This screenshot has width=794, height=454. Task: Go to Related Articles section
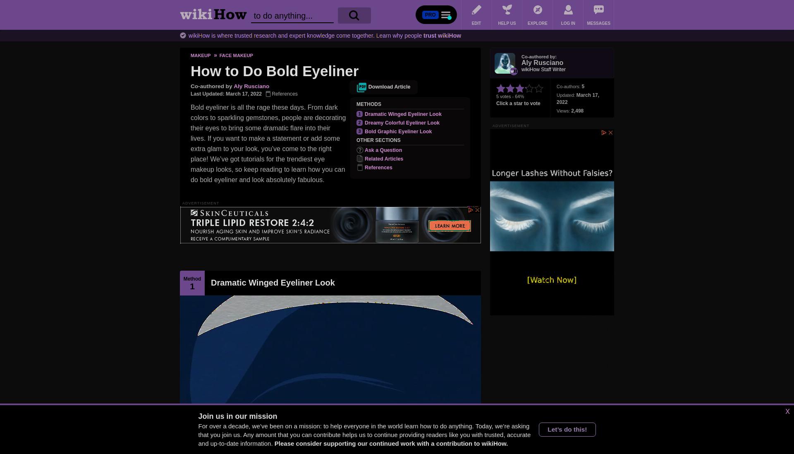(384, 159)
